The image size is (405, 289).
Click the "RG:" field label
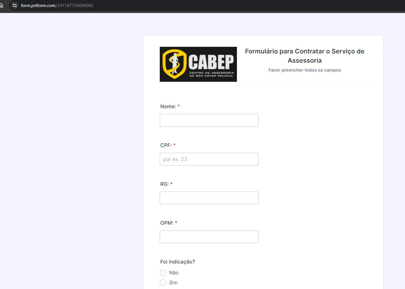click(164, 184)
